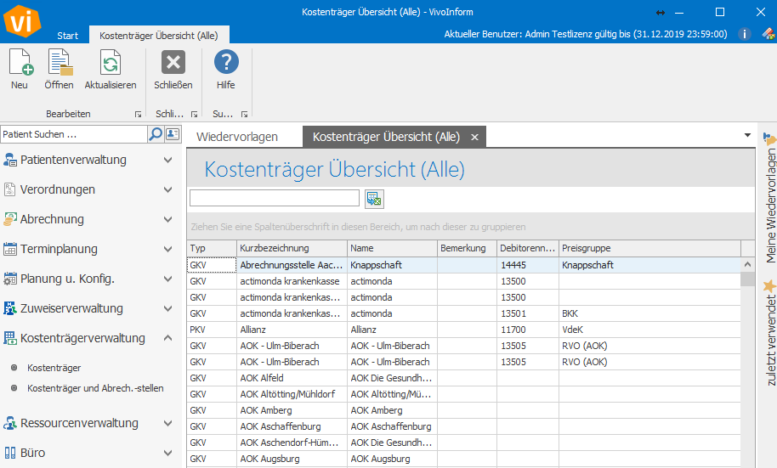Screen dimensions: 777x468
Task: Click the vertical scrollbar thumb
Action: coord(747,279)
